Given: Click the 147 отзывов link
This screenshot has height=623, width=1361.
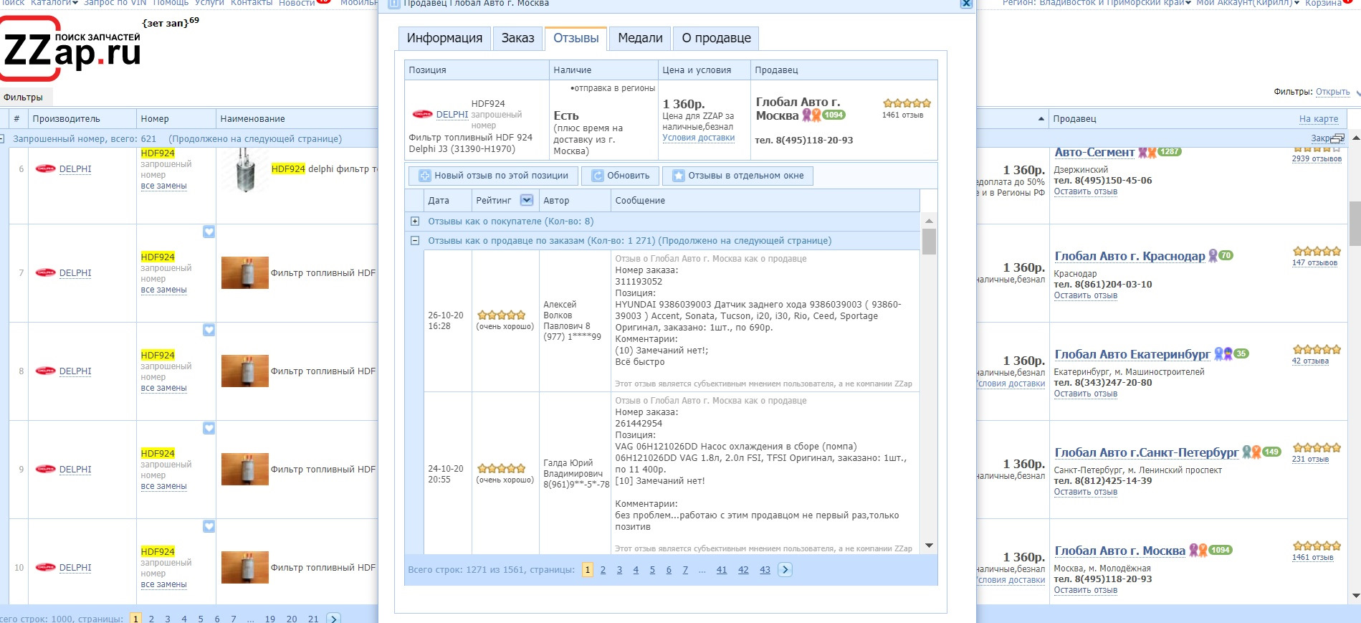Looking at the screenshot, I should [x=1314, y=263].
